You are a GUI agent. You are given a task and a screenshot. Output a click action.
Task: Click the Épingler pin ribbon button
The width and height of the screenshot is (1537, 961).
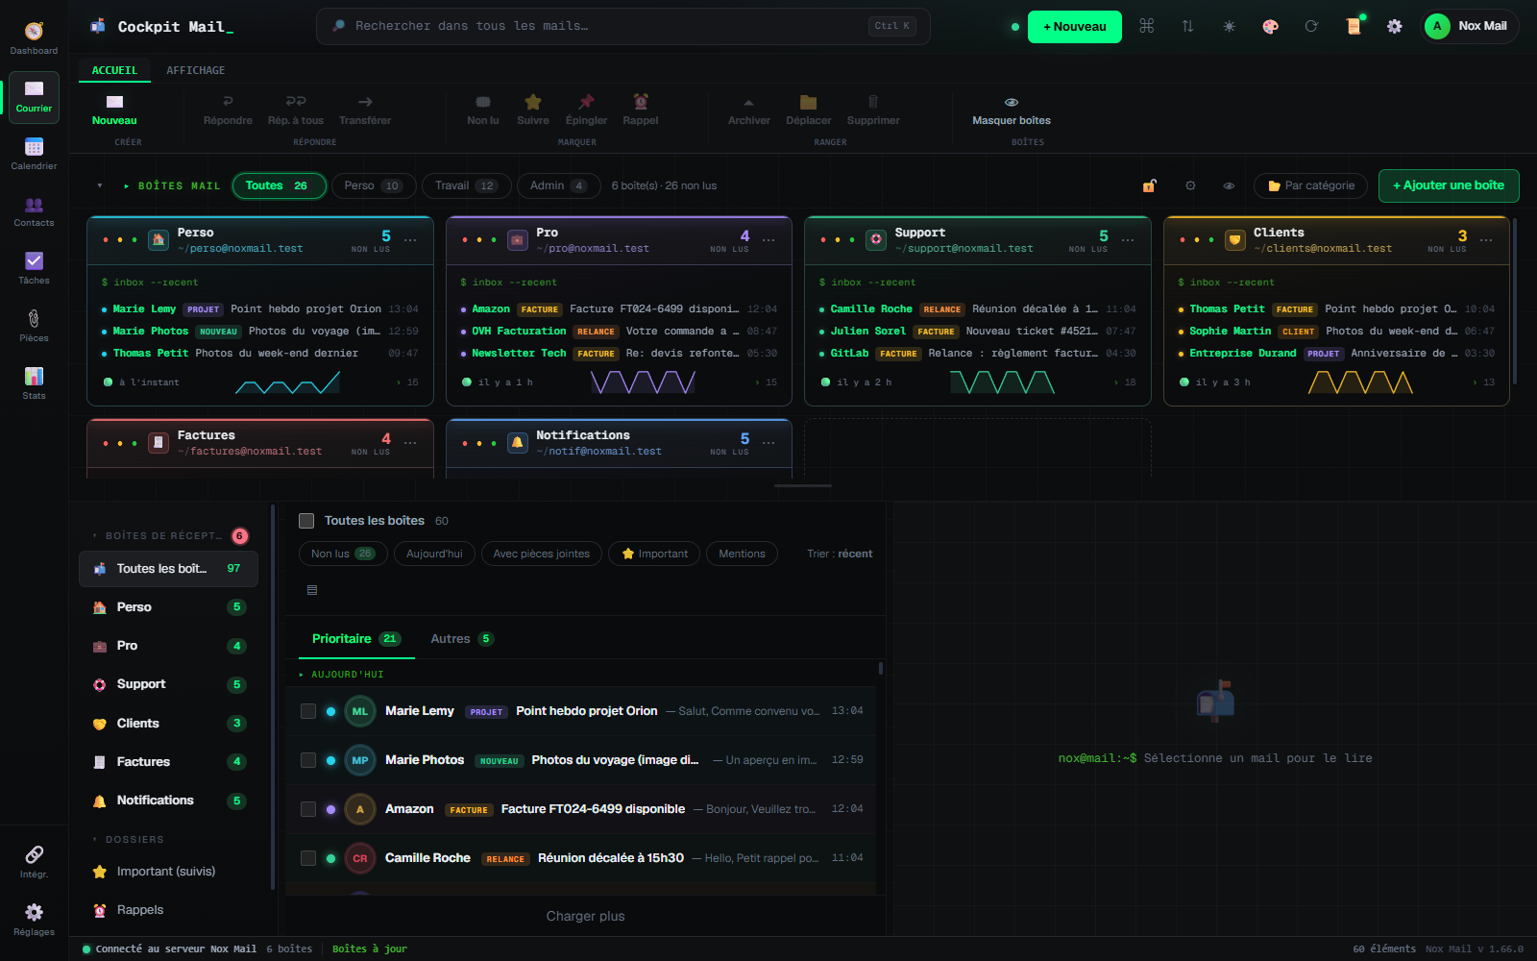pyautogui.click(x=586, y=111)
